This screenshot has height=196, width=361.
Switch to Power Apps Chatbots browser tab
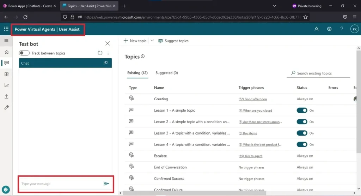[30, 6]
